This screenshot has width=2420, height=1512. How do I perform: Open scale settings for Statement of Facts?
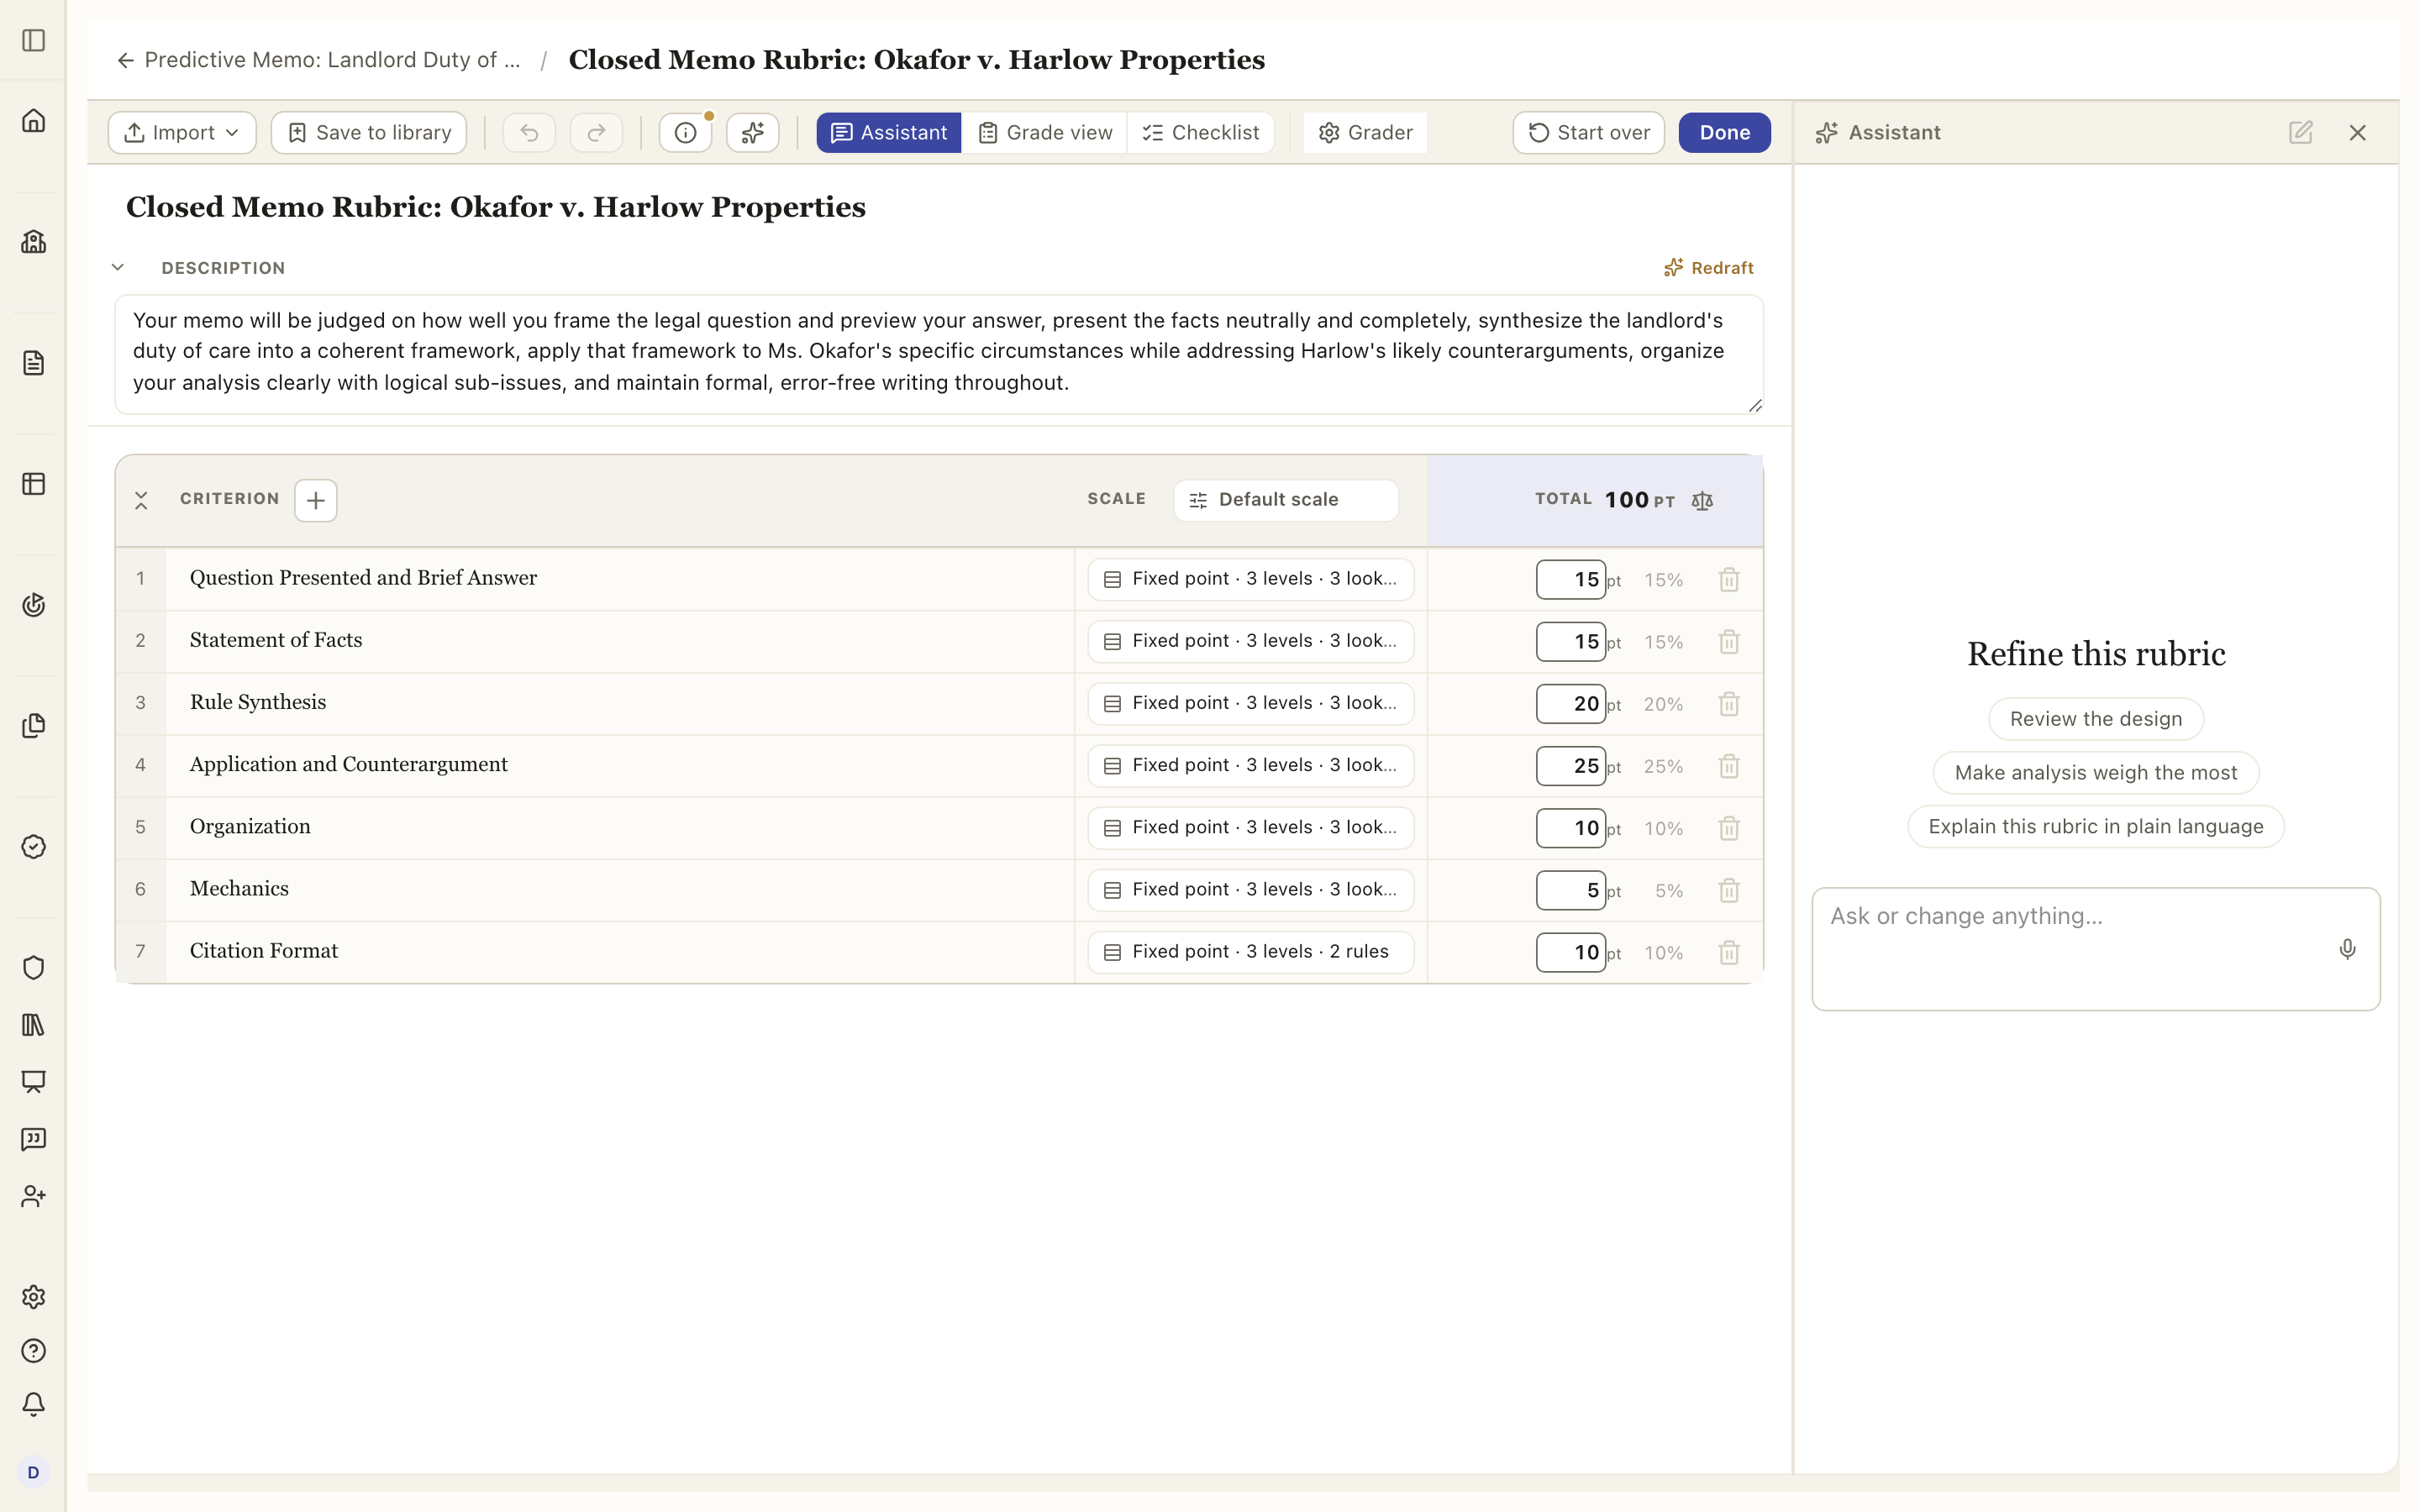[1250, 641]
